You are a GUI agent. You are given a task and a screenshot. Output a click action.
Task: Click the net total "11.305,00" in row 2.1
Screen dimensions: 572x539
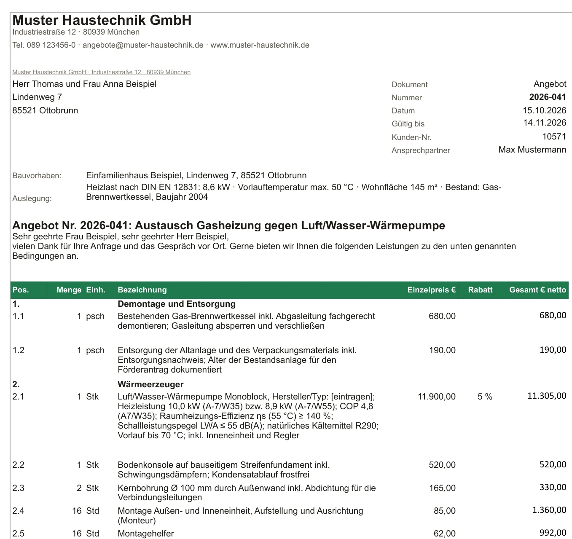[x=547, y=396]
